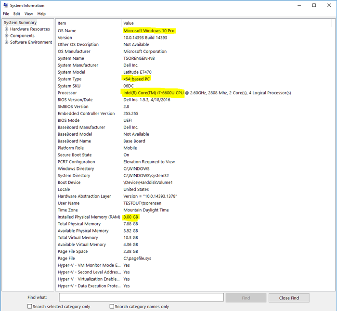Open the Edit menu
The height and width of the screenshot is (311, 337).
[16, 14]
